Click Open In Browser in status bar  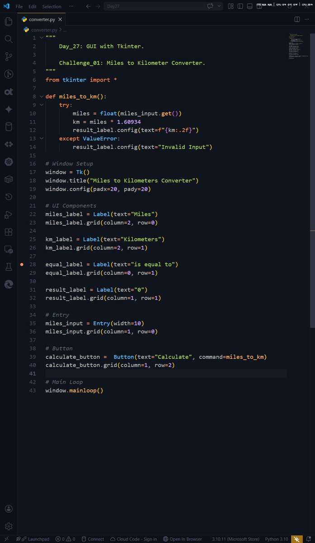click(183, 539)
